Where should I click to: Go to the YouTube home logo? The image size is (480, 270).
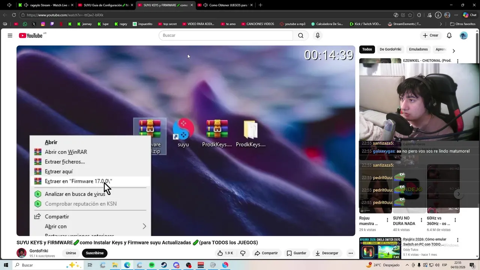tap(30, 35)
